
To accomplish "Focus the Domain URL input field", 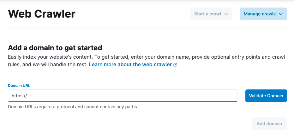I will pos(126,96).
